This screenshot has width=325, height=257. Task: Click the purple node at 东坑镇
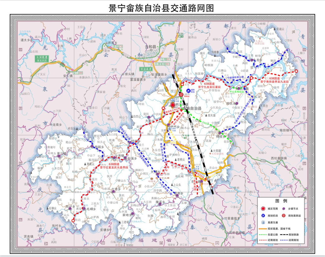[x=202, y=181]
